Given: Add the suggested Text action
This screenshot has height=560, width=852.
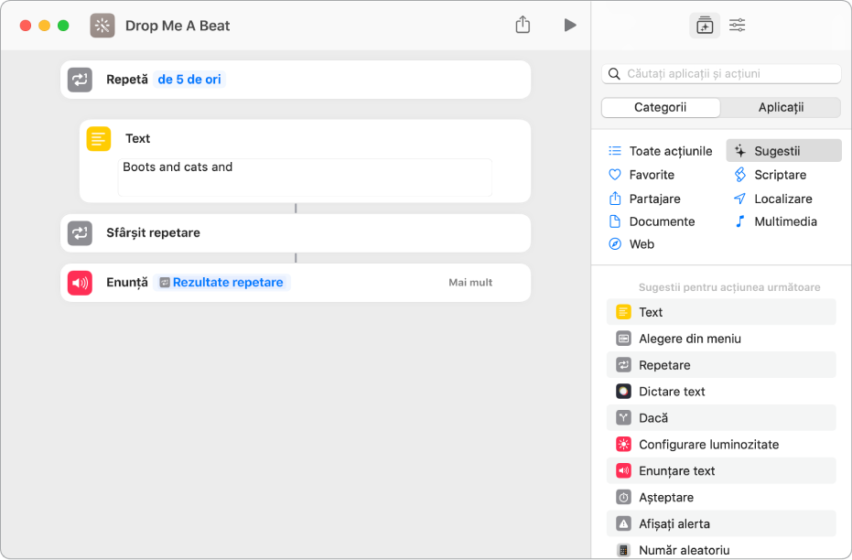Looking at the screenshot, I should click(x=721, y=312).
